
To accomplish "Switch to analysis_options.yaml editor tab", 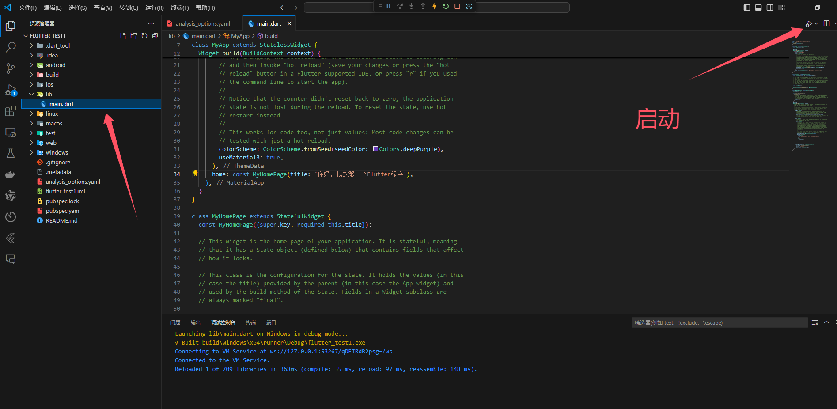I will pyautogui.click(x=202, y=23).
